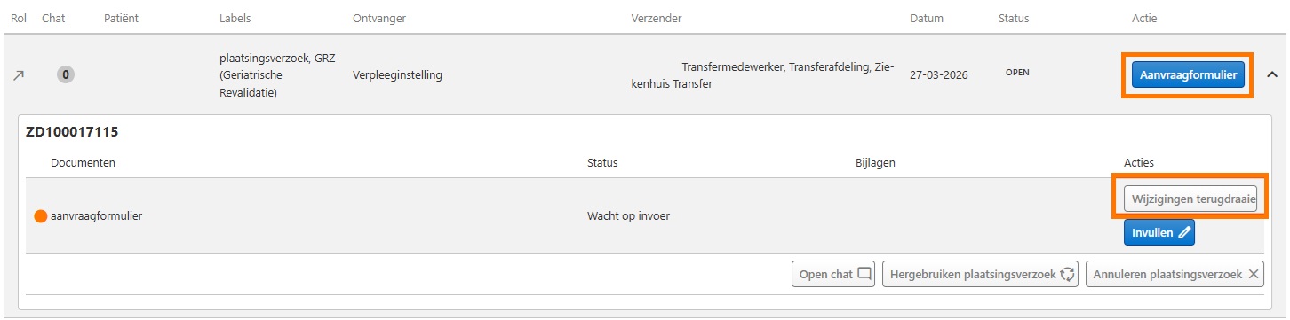Click the pencil icon on Invullen

(x=1182, y=233)
